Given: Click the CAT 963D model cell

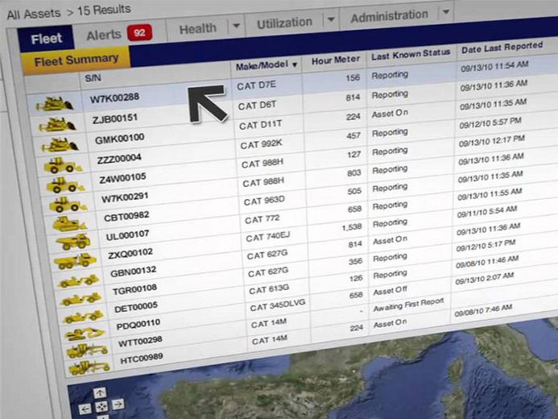Looking at the screenshot, I should [264, 201].
